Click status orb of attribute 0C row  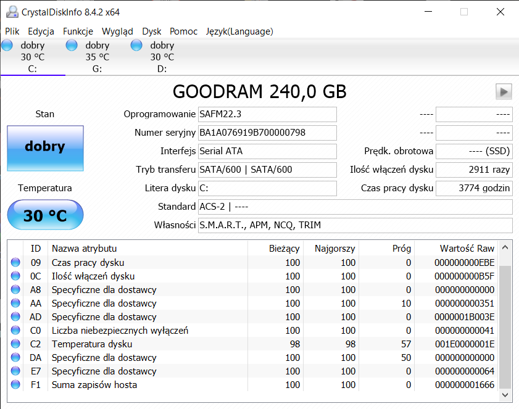15,276
